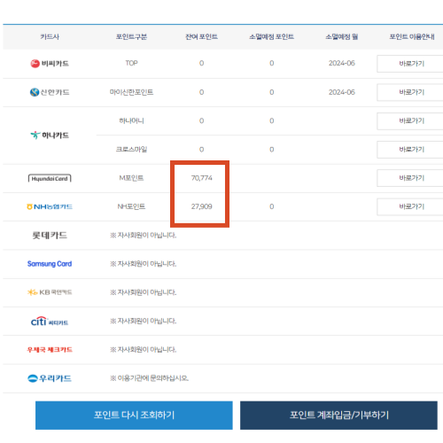Click the 크로스마일 point type cell

pos(131,150)
